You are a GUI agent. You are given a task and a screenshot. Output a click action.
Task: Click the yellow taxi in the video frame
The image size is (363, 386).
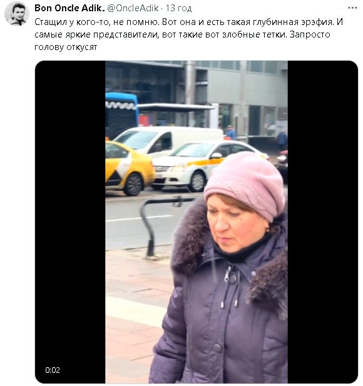point(128,170)
